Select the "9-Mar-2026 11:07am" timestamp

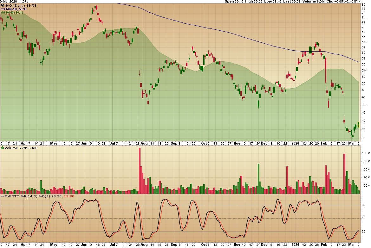tap(16, 1)
